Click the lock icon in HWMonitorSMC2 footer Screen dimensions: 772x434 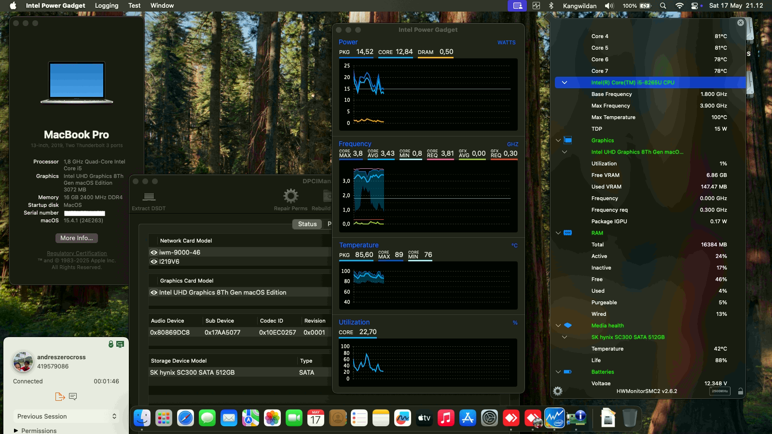741,391
